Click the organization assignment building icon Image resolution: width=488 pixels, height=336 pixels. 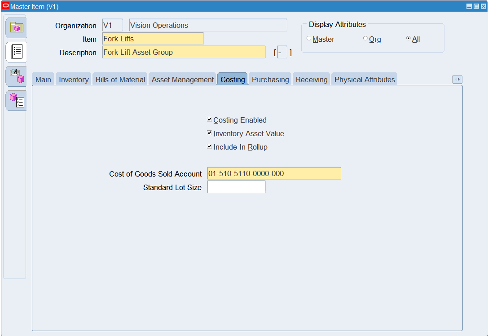[16, 76]
